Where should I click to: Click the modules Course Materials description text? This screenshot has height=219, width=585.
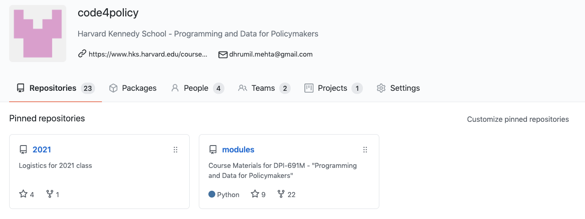(282, 171)
